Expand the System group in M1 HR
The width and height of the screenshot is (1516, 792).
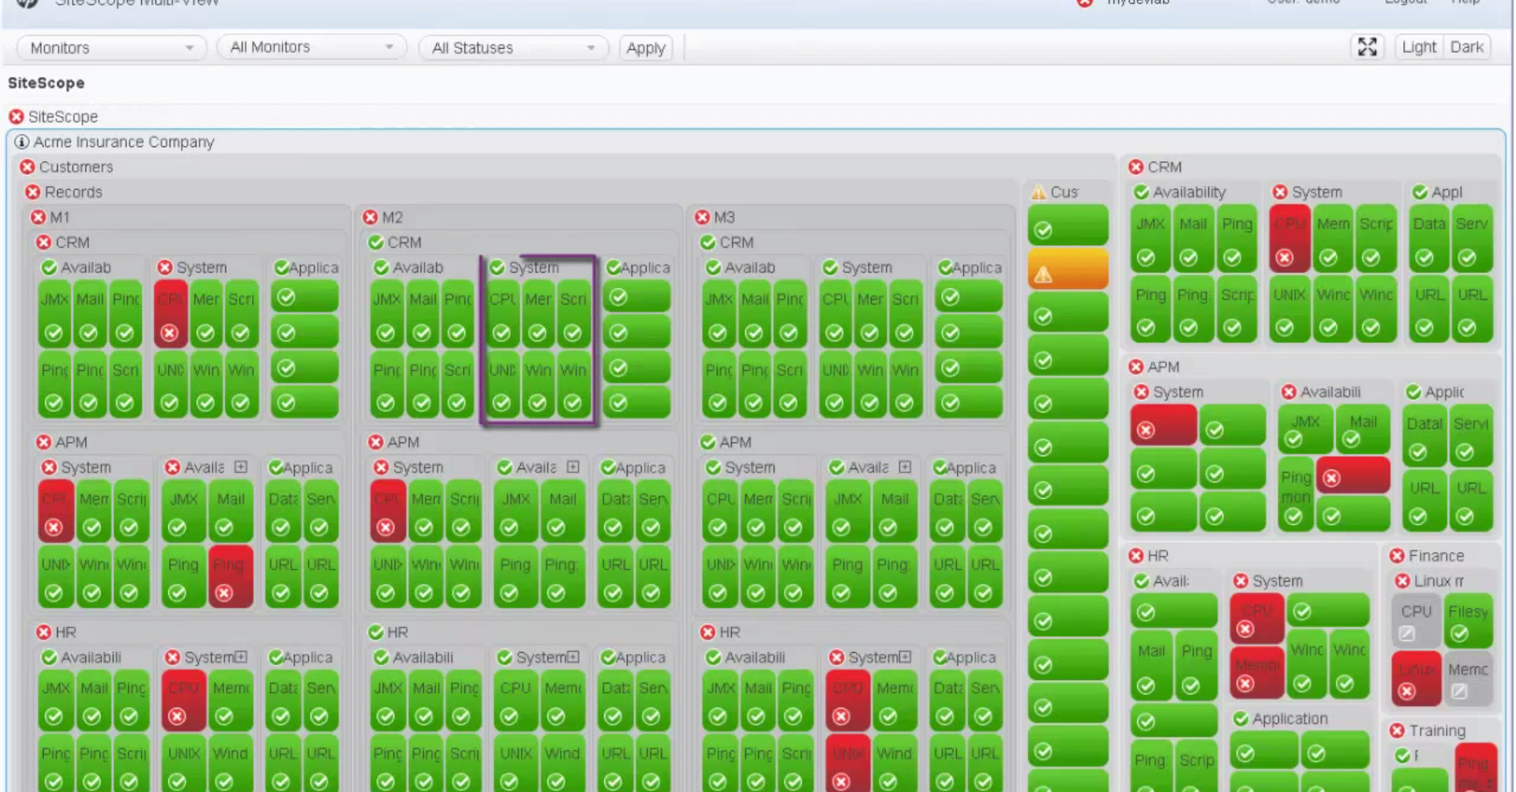click(241, 657)
